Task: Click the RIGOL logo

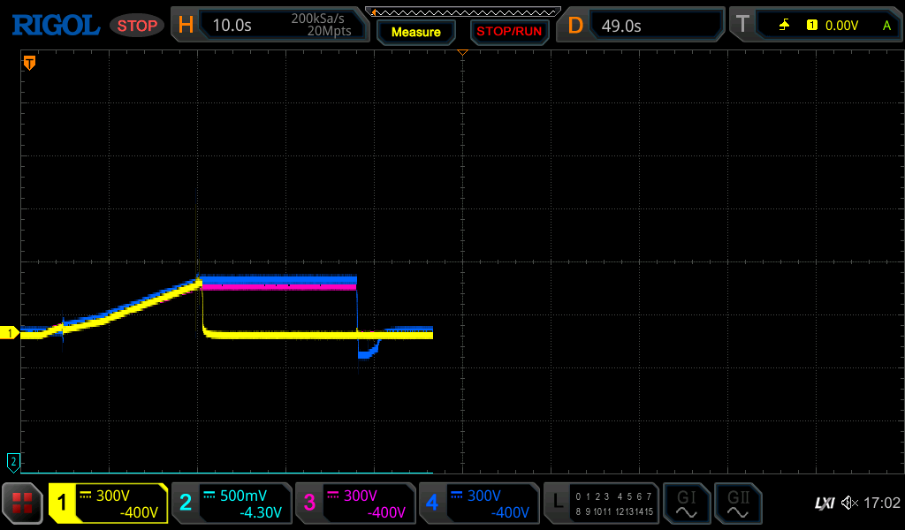Action: (x=55, y=26)
